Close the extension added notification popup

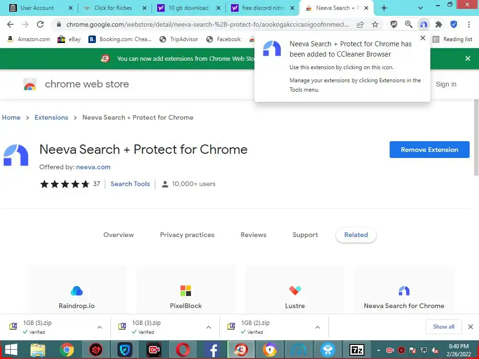(x=423, y=38)
